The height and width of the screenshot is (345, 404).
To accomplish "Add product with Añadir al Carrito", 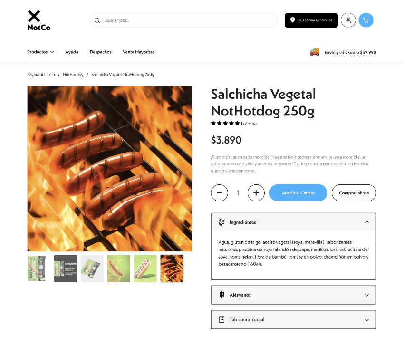I will point(298,193).
